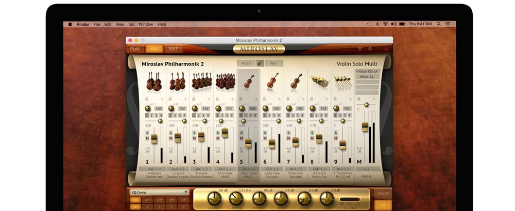Image resolution: width=515 pixels, height=211 pixels.
Task: Switch to the EDIT tab
Action: click(173, 49)
